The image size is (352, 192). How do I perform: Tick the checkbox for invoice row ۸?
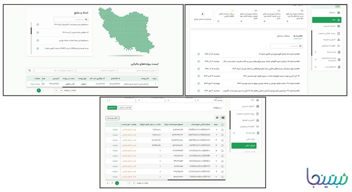click(223, 166)
